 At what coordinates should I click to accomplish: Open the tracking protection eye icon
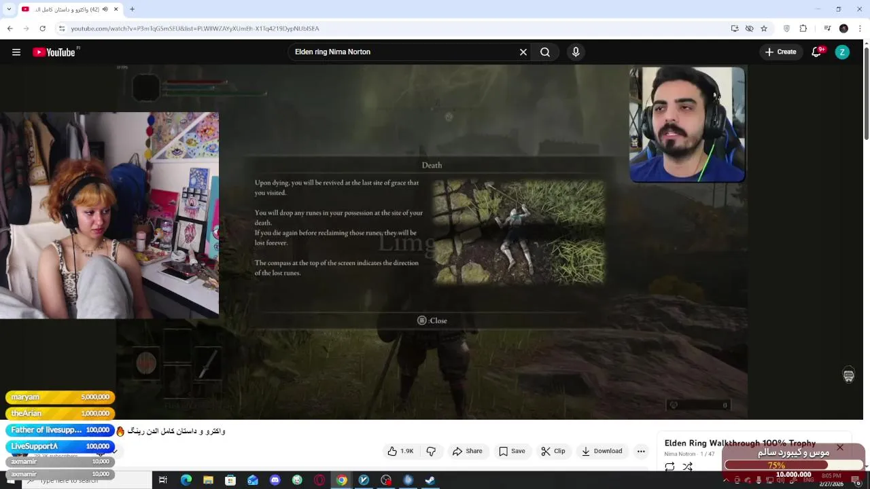pos(749,29)
